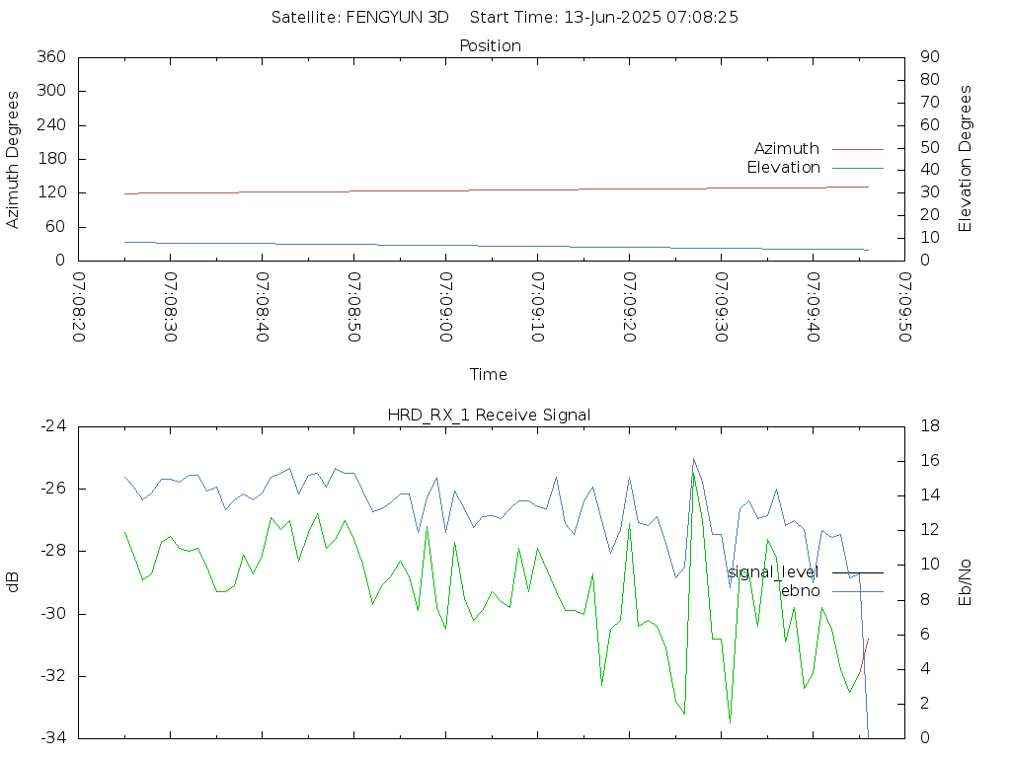Viewport: 1011px width, 758px height.
Task: Click the red line sample beside Azimuth legend
Action: click(858, 149)
